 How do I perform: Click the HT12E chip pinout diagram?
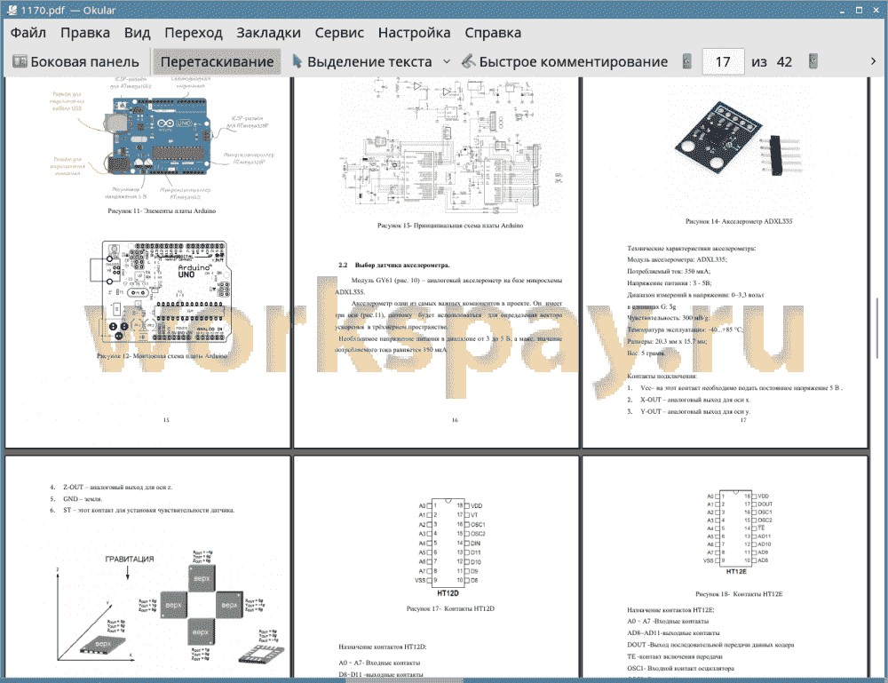(738, 534)
